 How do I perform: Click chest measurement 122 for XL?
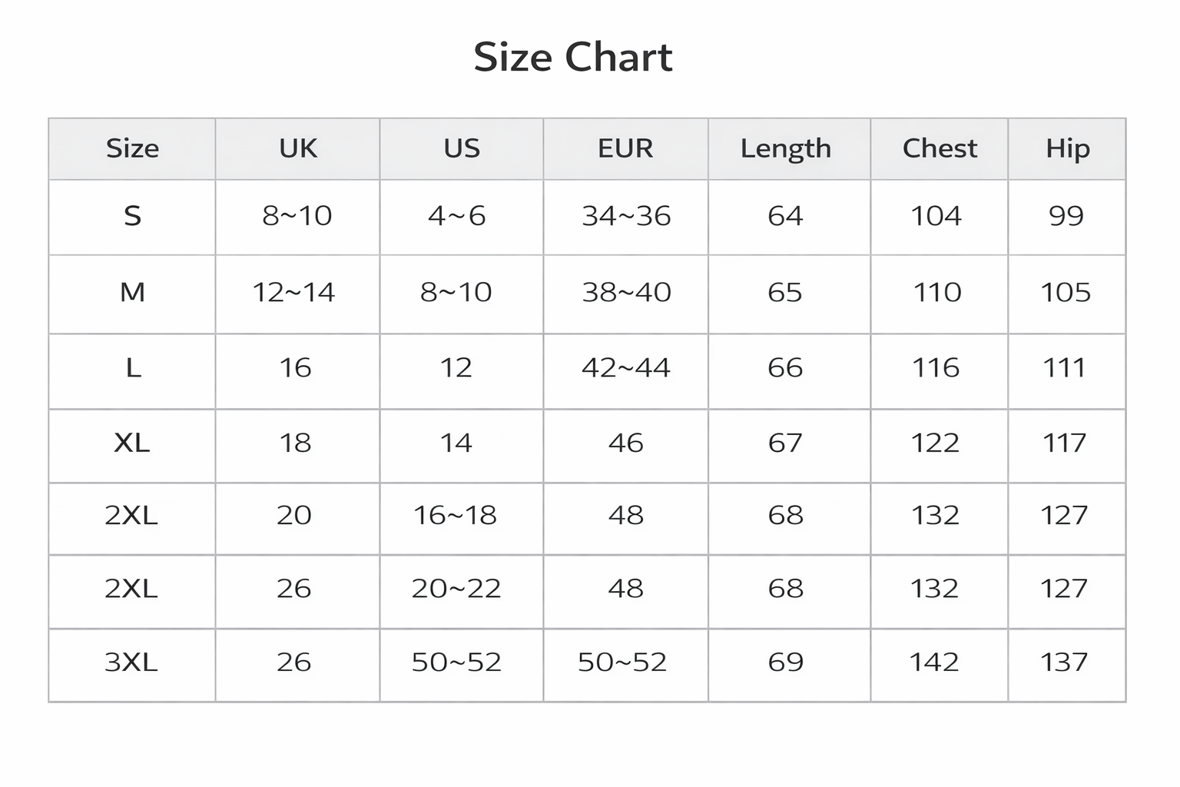coord(935,443)
